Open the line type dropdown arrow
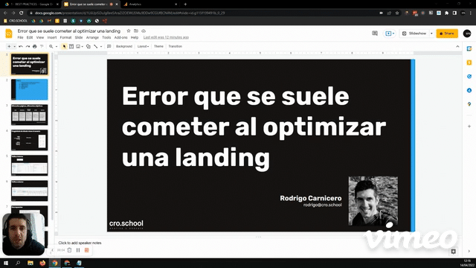This screenshot has height=268, width=476. click(x=101, y=46)
